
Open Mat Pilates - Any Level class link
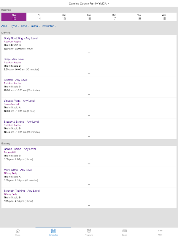(18, 170)
